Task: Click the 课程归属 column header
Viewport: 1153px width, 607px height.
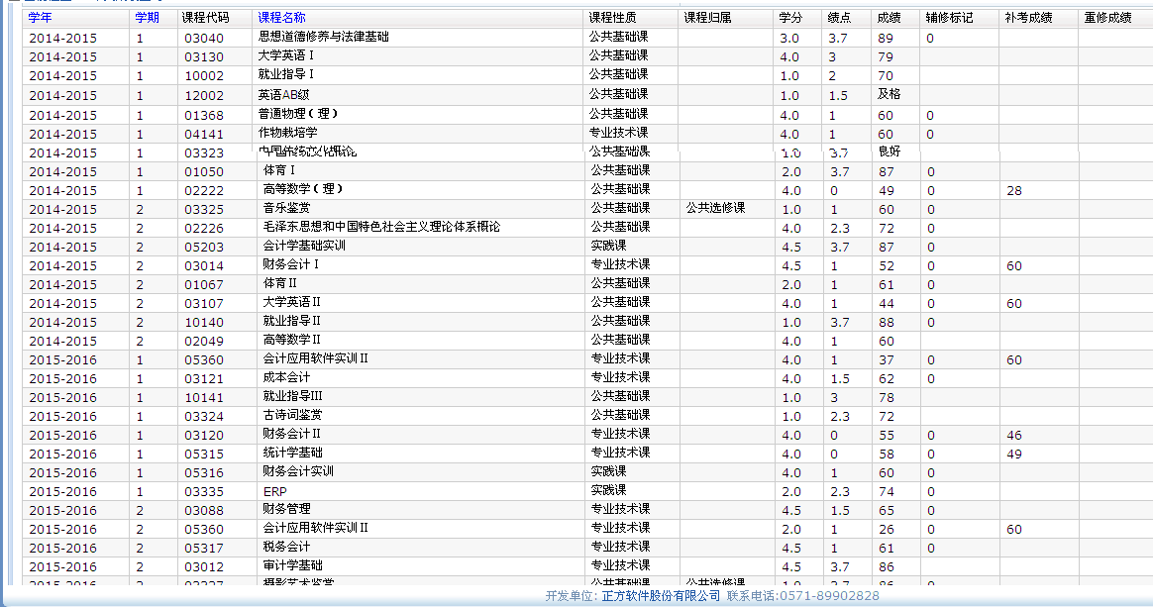Action: point(707,18)
